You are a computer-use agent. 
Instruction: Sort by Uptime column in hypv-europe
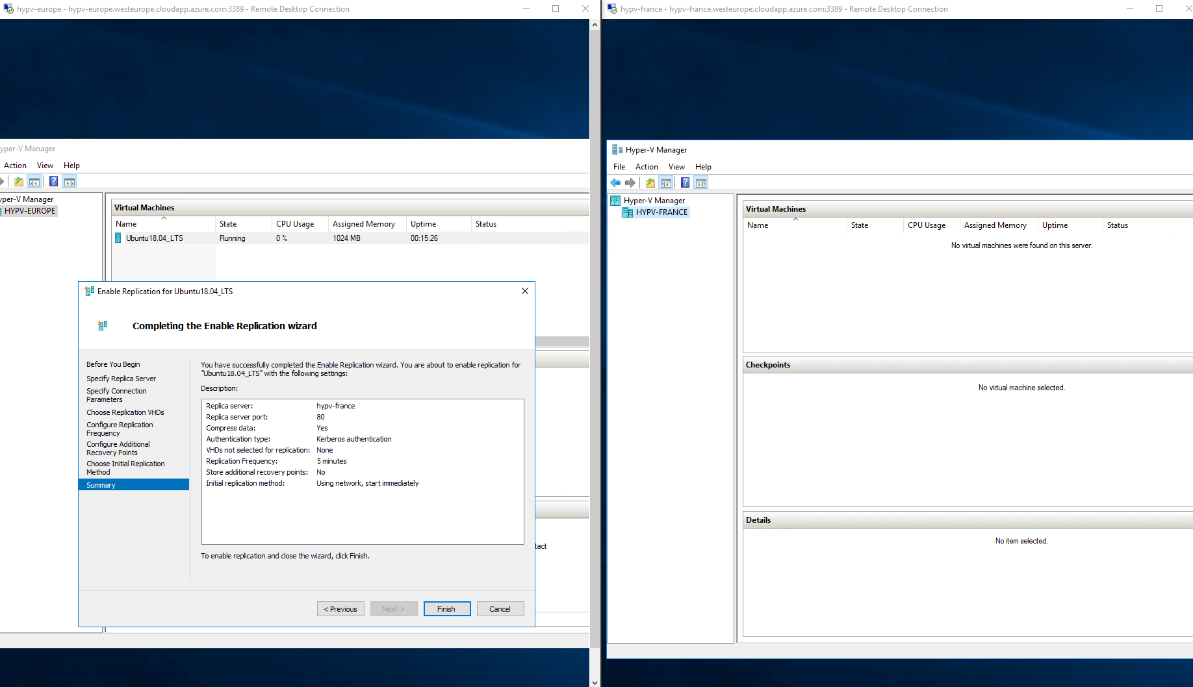click(439, 224)
